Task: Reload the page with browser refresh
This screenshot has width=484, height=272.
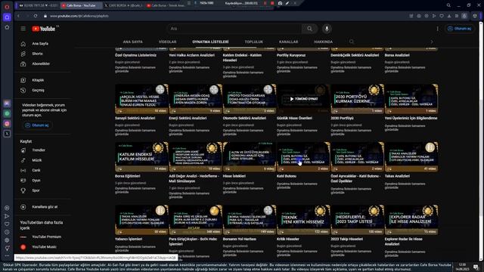Action: tap(36, 16)
